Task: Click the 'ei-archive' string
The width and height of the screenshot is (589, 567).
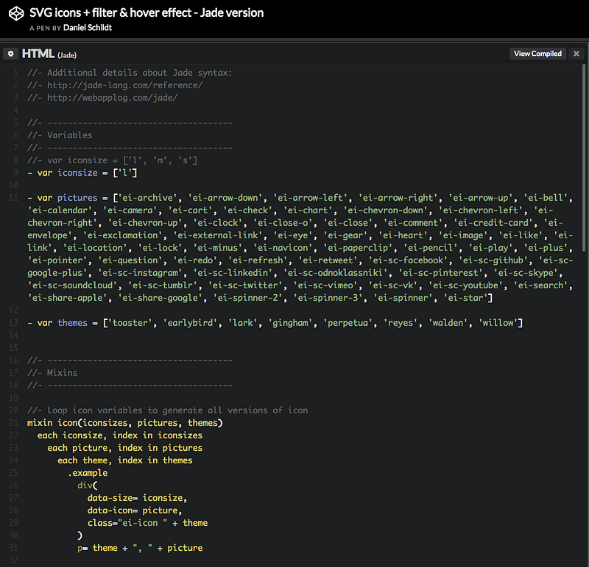Action: 147,198
